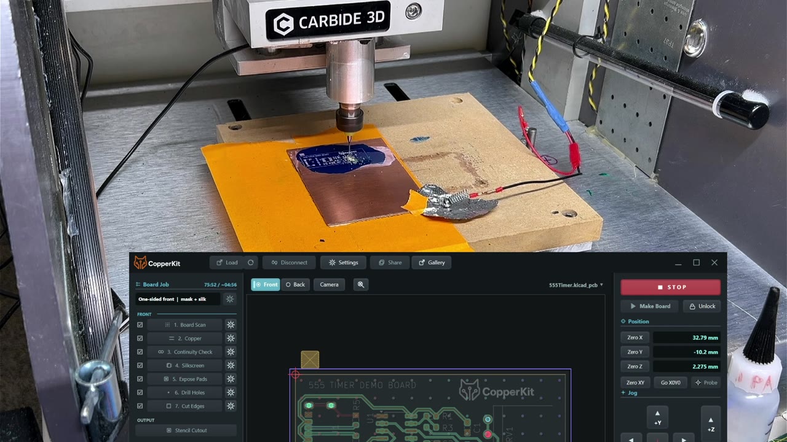Run the 7. Cut Edges step
The height and width of the screenshot is (442, 787).
click(185, 406)
